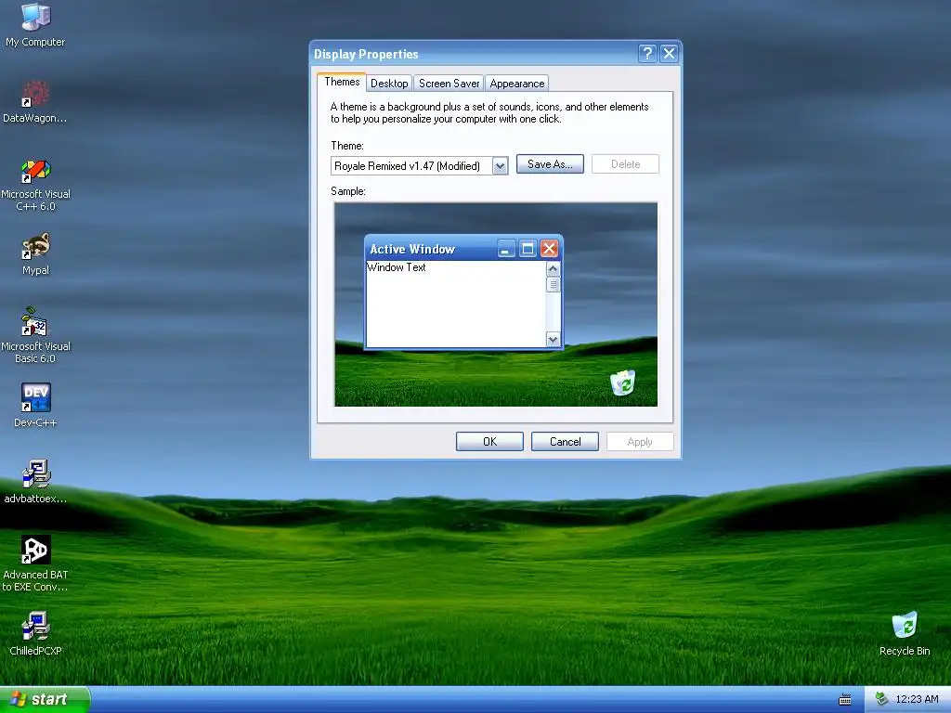Click the theme sample preview image

[496, 305]
